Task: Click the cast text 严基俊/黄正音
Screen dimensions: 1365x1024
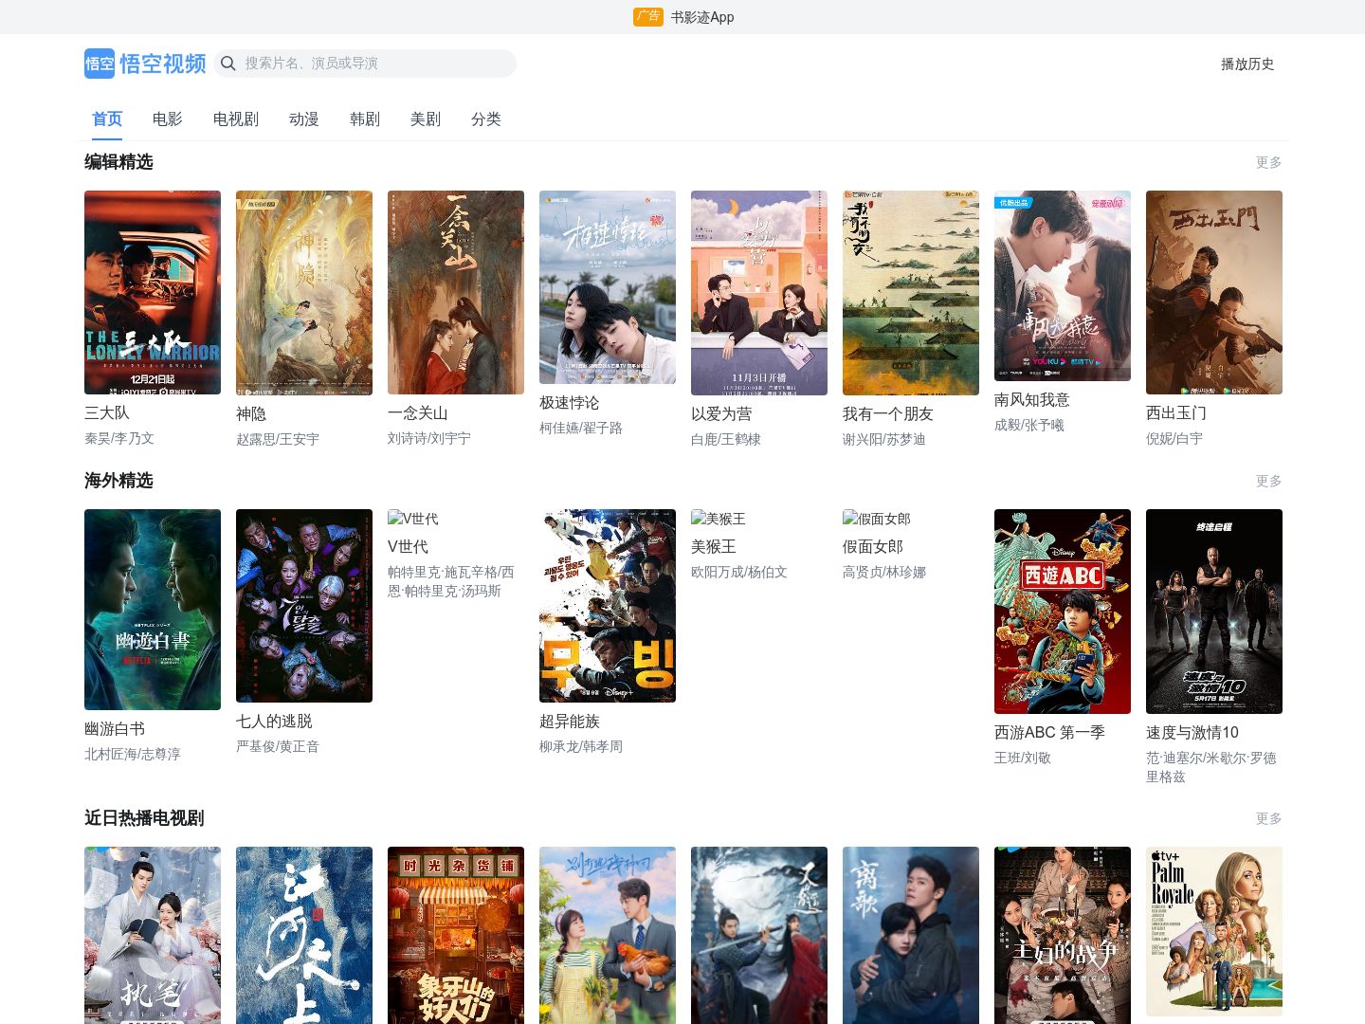Action: pos(278,746)
